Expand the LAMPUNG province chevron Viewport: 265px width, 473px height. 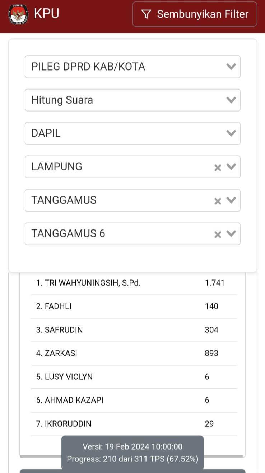[232, 167]
